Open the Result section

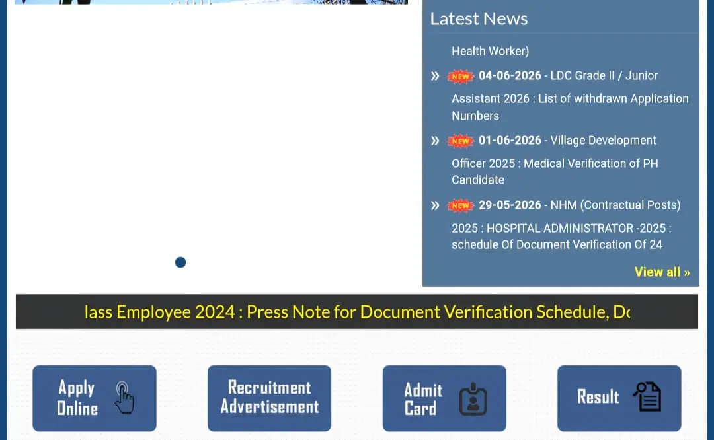(x=619, y=398)
